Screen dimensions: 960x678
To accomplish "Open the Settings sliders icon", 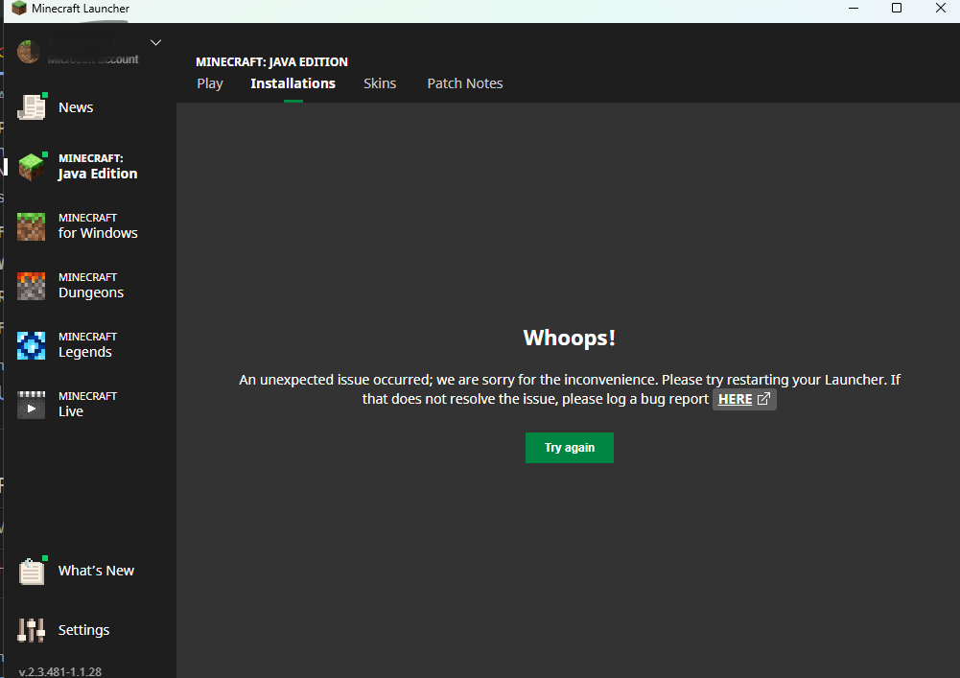I will click(x=32, y=630).
